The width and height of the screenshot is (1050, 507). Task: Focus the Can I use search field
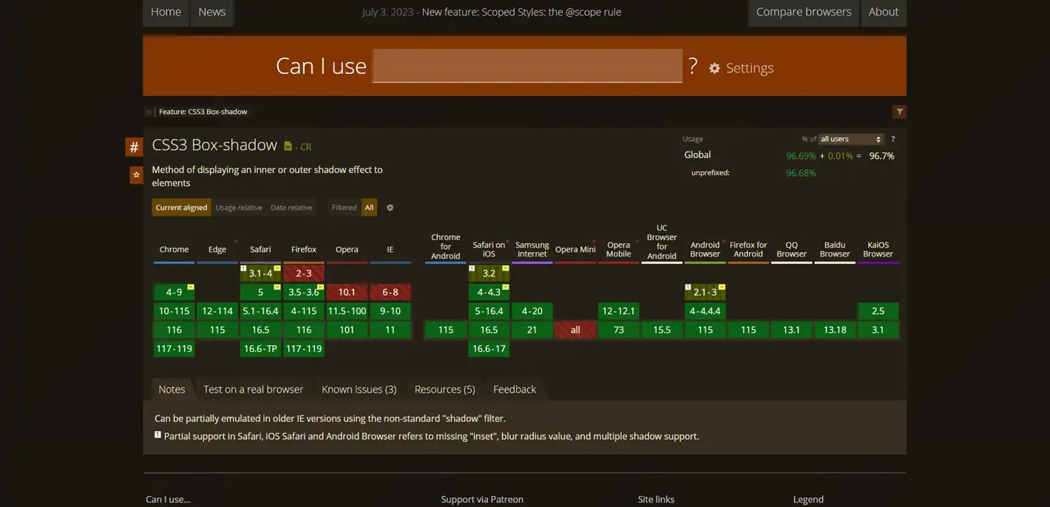526,66
